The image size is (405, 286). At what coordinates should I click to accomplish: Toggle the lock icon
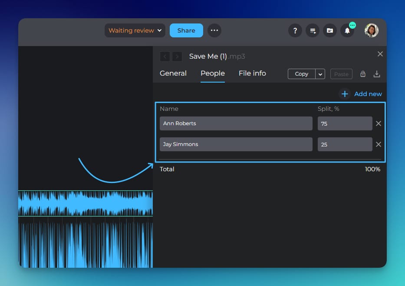coord(363,74)
